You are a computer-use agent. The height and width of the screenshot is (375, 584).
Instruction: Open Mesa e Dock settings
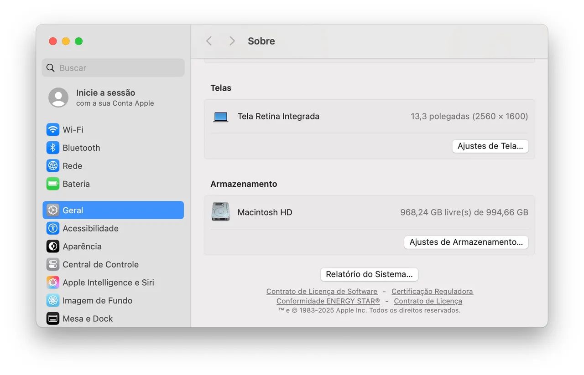click(x=88, y=318)
